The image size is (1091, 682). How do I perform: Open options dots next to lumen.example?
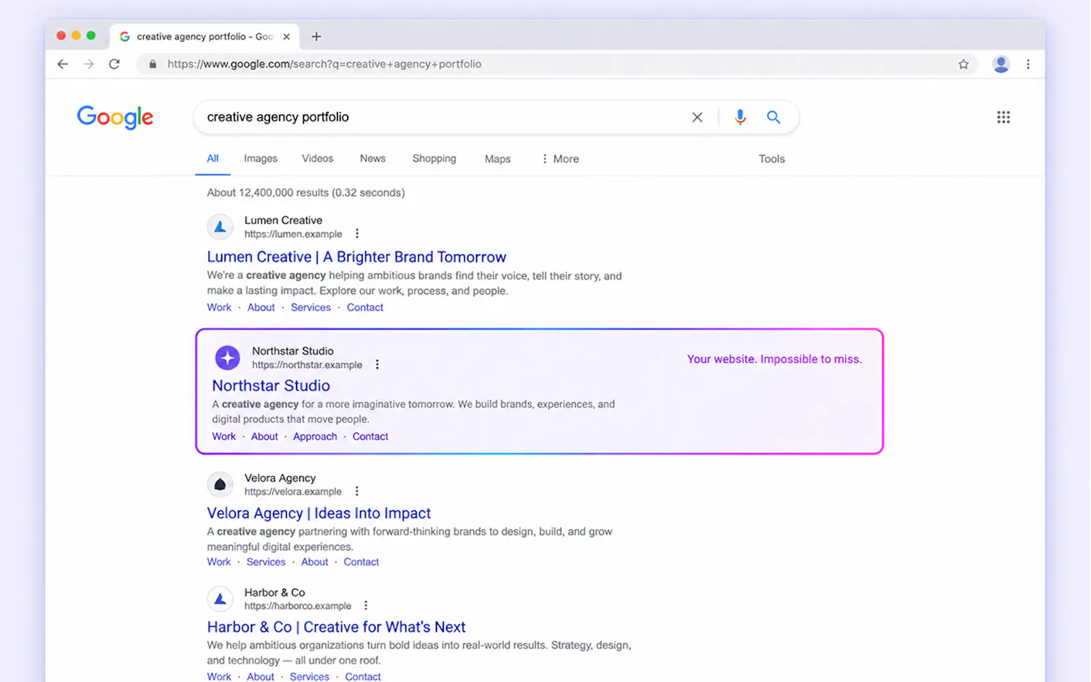[357, 234]
